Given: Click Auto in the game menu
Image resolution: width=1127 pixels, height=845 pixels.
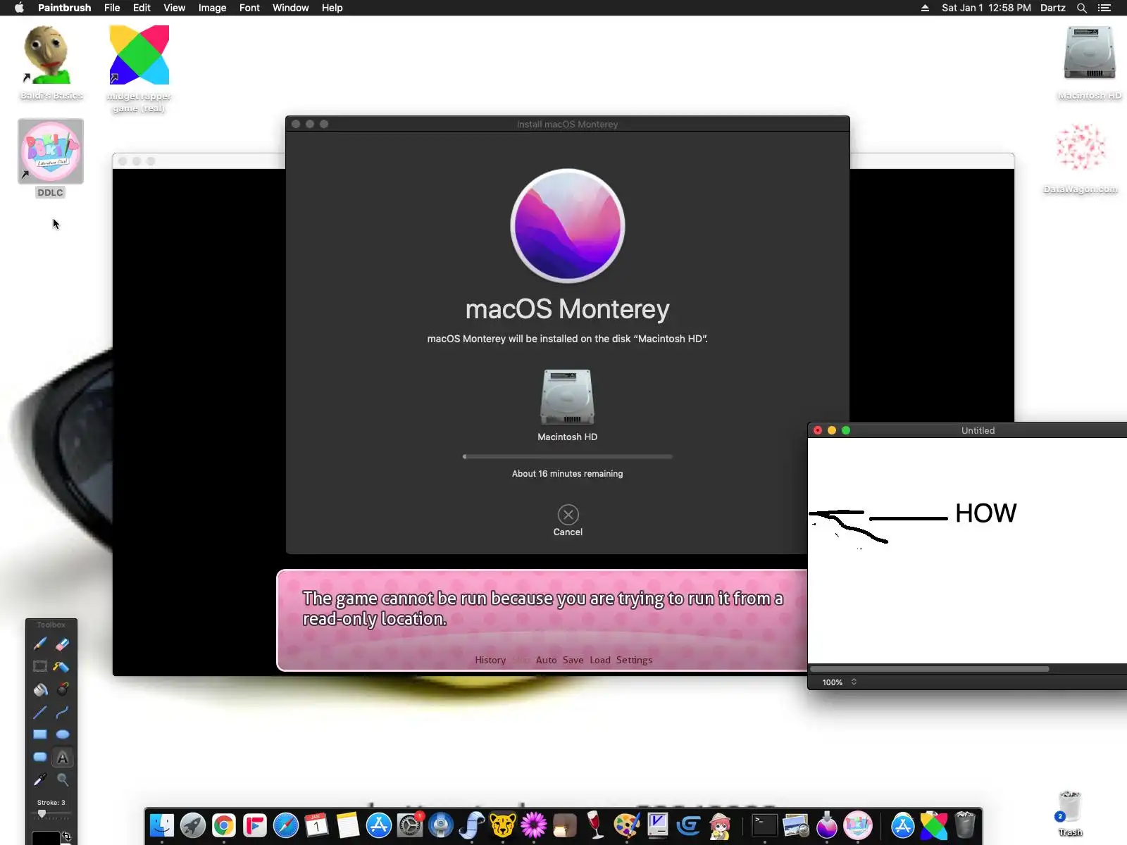Looking at the screenshot, I should (x=546, y=660).
